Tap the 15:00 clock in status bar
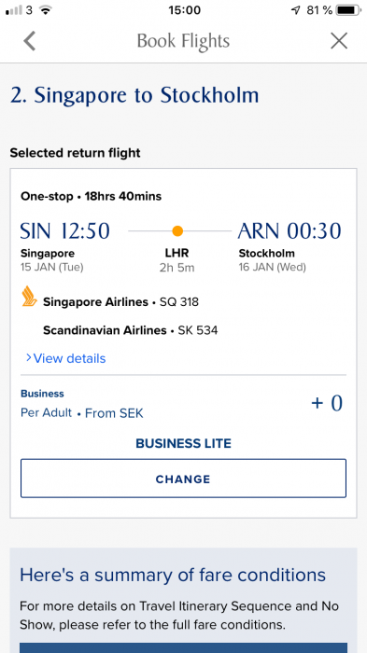The image size is (367, 653). [184, 10]
